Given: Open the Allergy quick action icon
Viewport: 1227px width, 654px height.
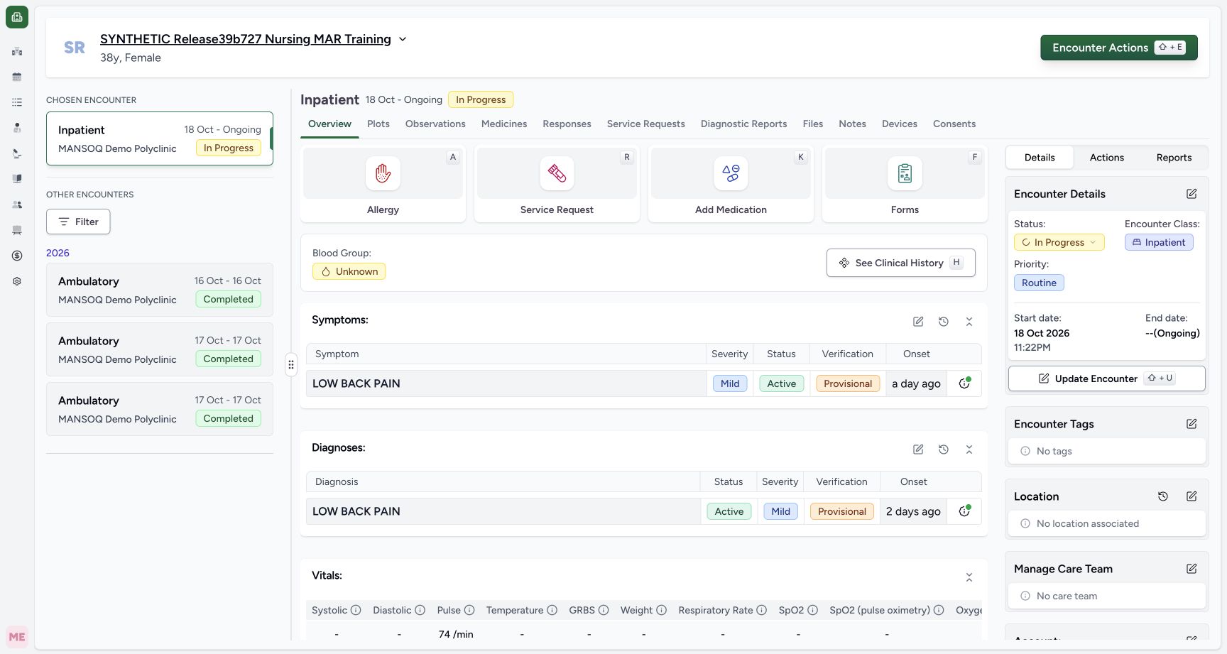Looking at the screenshot, I should (x=383, y=173).
